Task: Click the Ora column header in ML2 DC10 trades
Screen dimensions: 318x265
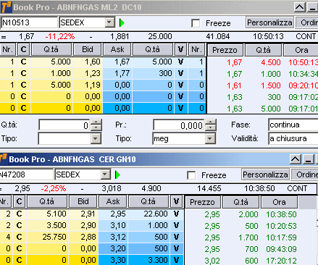Action: pyautogui.click(x=301, y=50)
